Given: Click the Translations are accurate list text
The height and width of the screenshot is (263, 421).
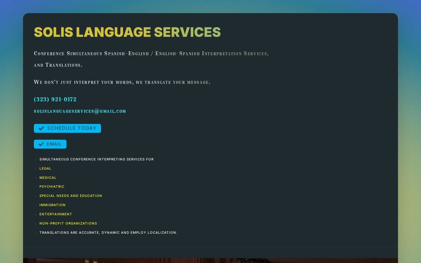Looking at the screenshot, I should pos(108,233).
